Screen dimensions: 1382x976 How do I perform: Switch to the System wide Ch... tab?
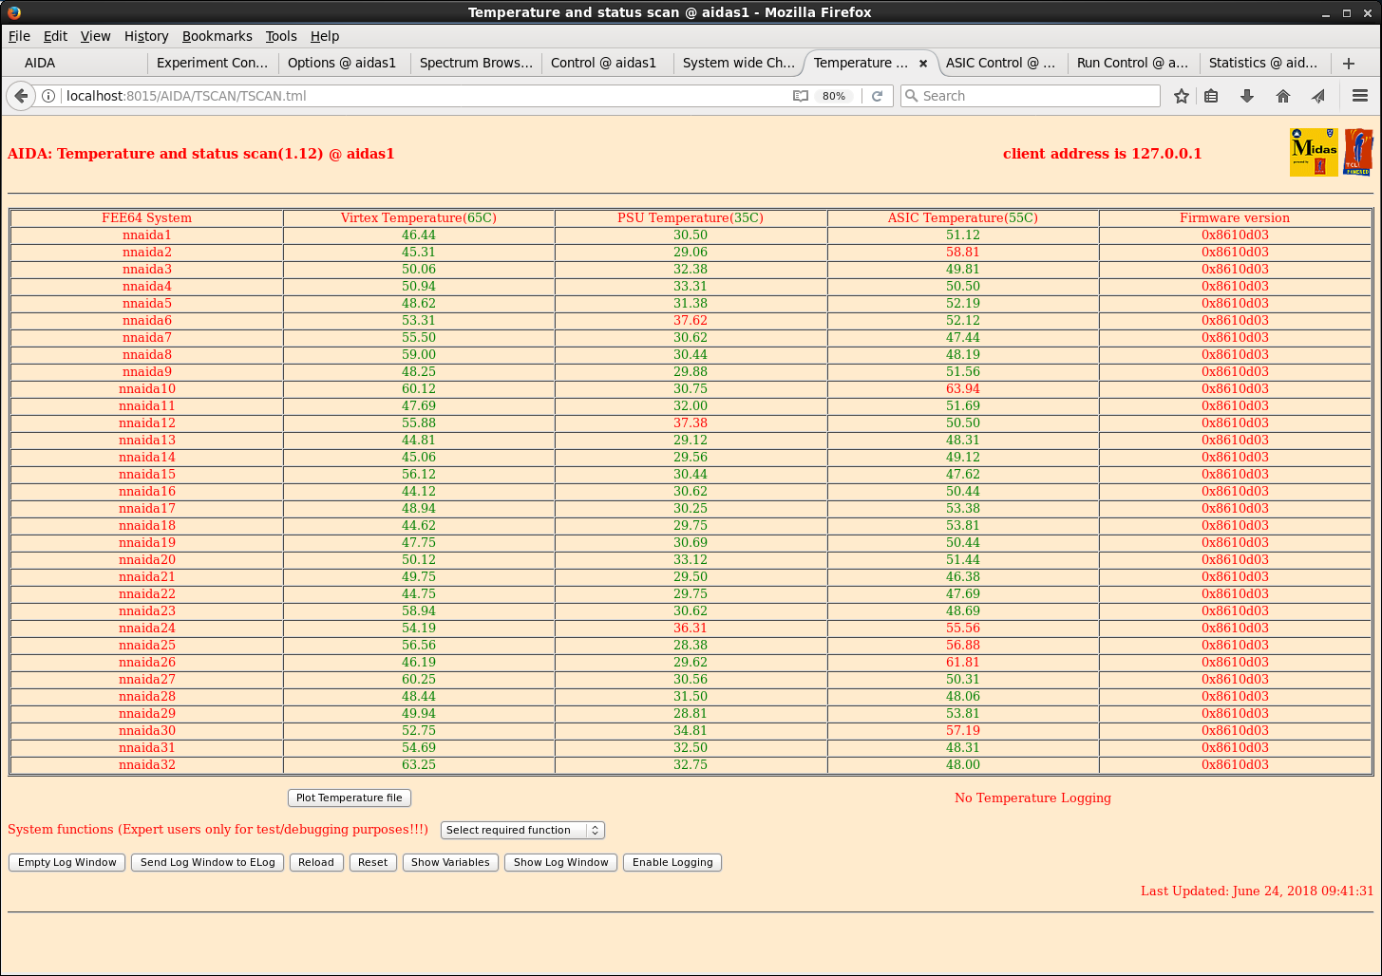pos(739,63)
